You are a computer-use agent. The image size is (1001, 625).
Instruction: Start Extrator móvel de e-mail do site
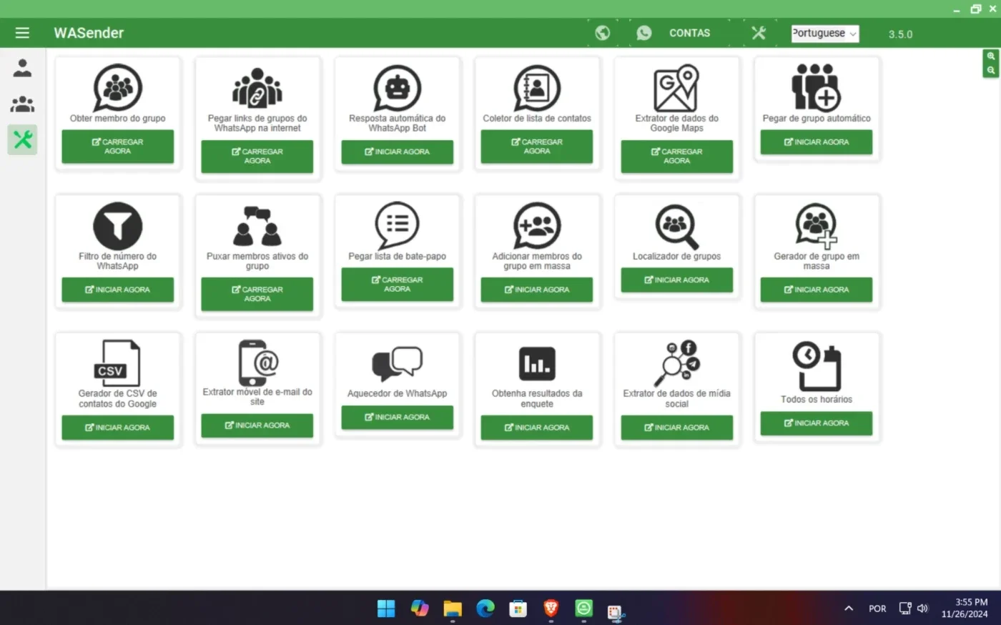coord(257,425)
